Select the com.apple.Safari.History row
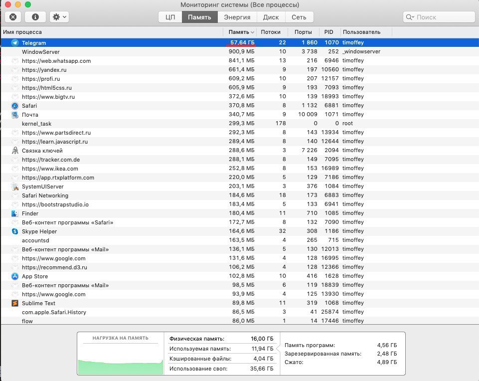This screenshot has height=381, width=479. [240, 312]
